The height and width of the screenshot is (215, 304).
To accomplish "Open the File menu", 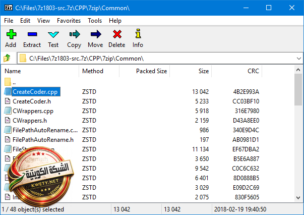I will coord(9,21).
